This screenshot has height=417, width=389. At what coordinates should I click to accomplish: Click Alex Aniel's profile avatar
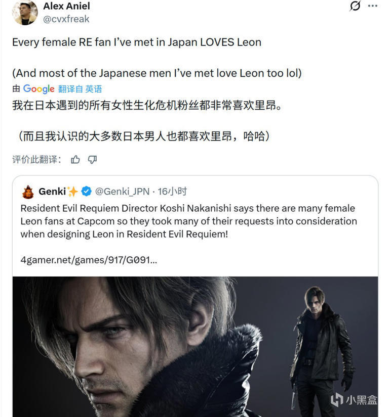(x=25, y=12)
